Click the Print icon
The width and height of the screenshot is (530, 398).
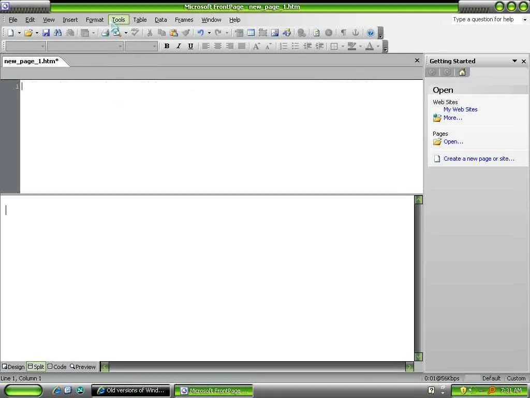105,33
